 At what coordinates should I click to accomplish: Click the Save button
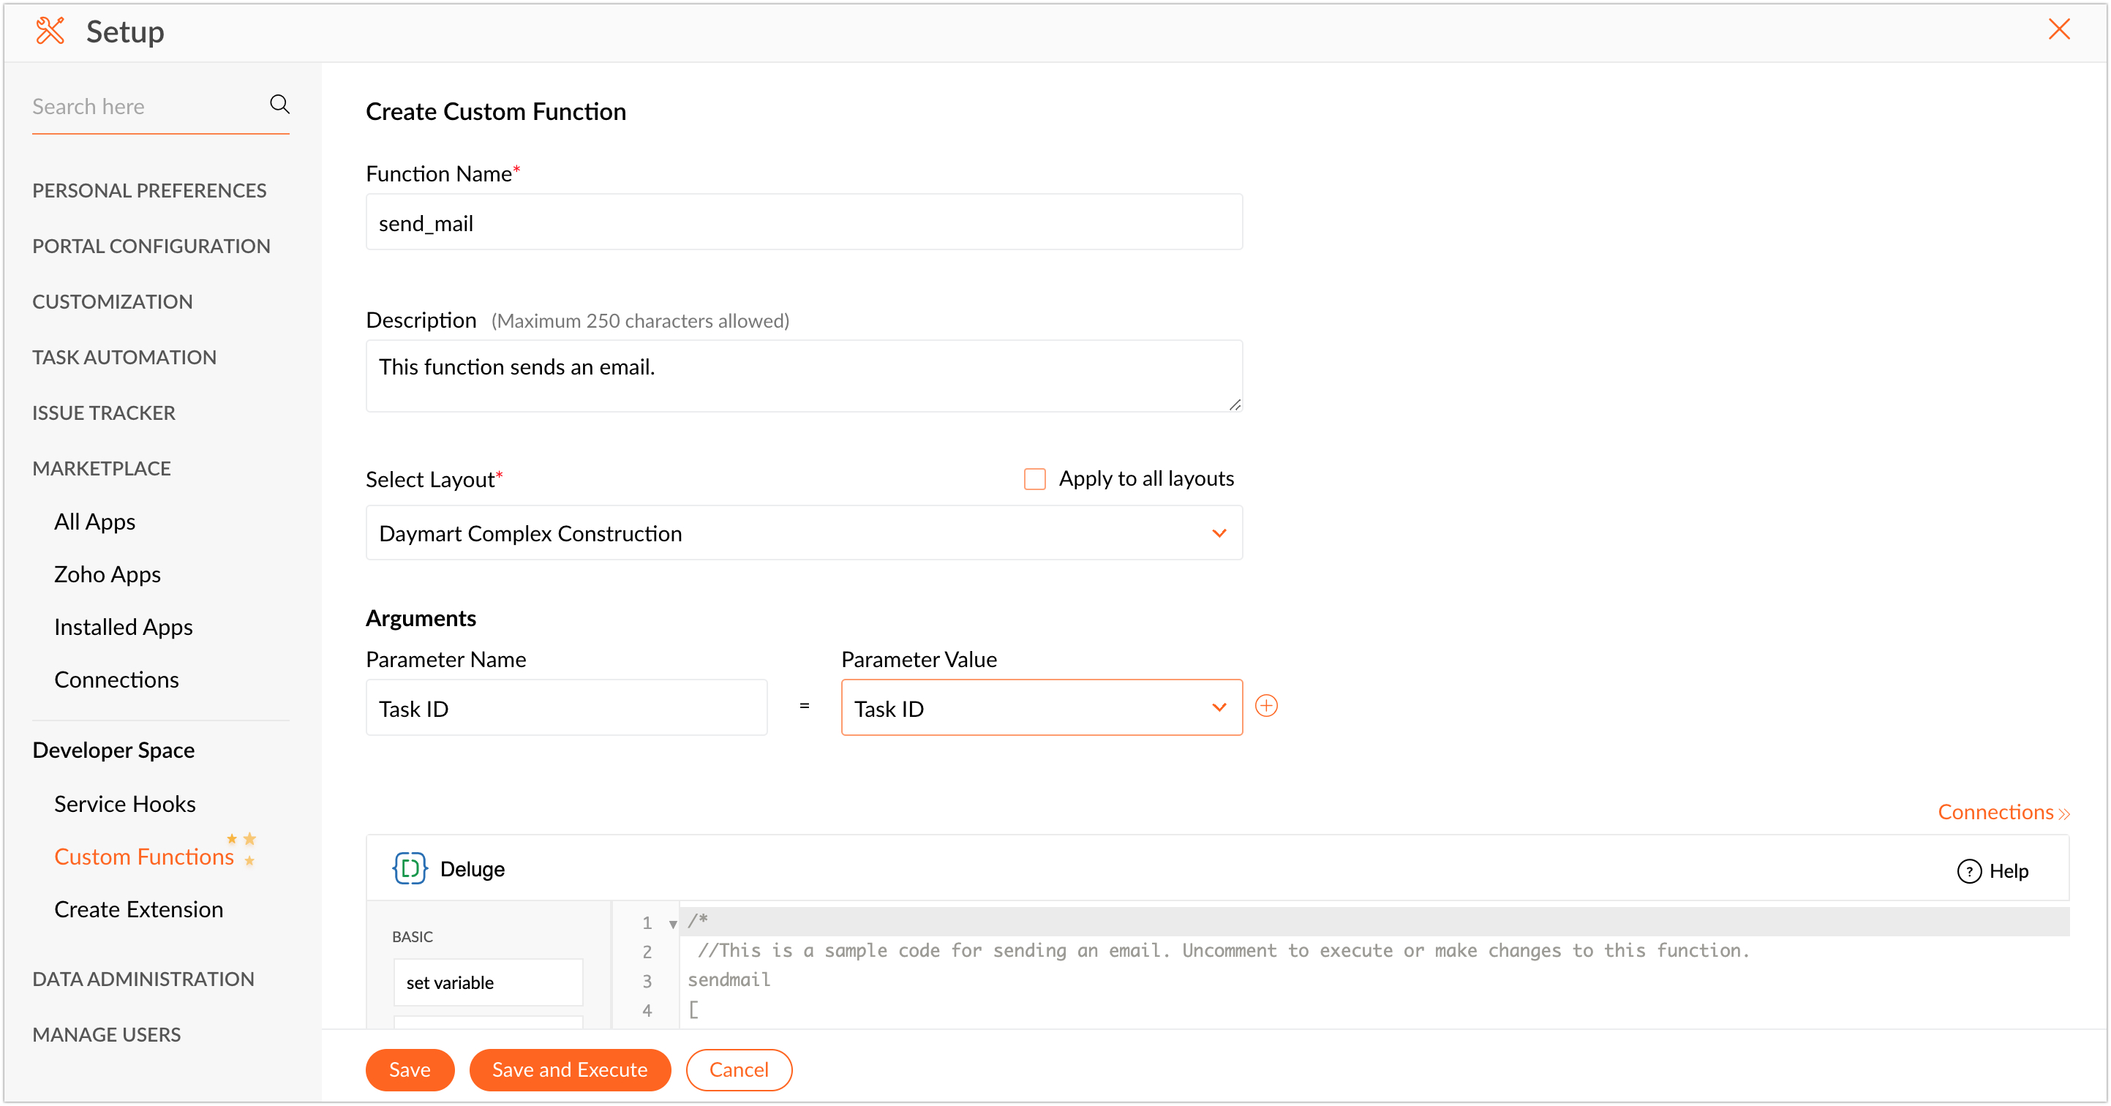(x=409, y=1069)
